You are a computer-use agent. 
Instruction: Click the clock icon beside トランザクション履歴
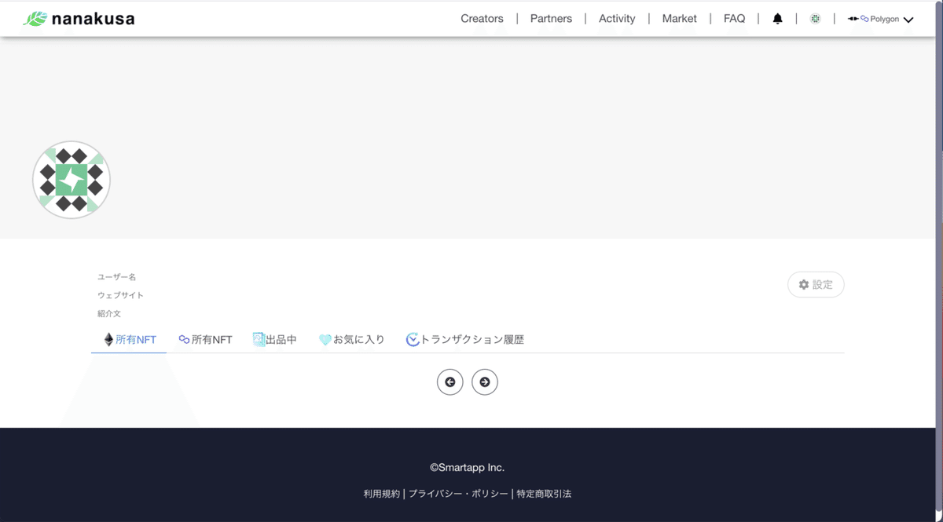tap(411, 338)
